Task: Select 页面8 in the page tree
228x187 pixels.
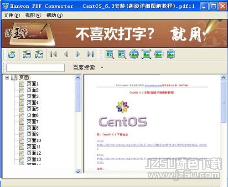Action: (32, 128)
